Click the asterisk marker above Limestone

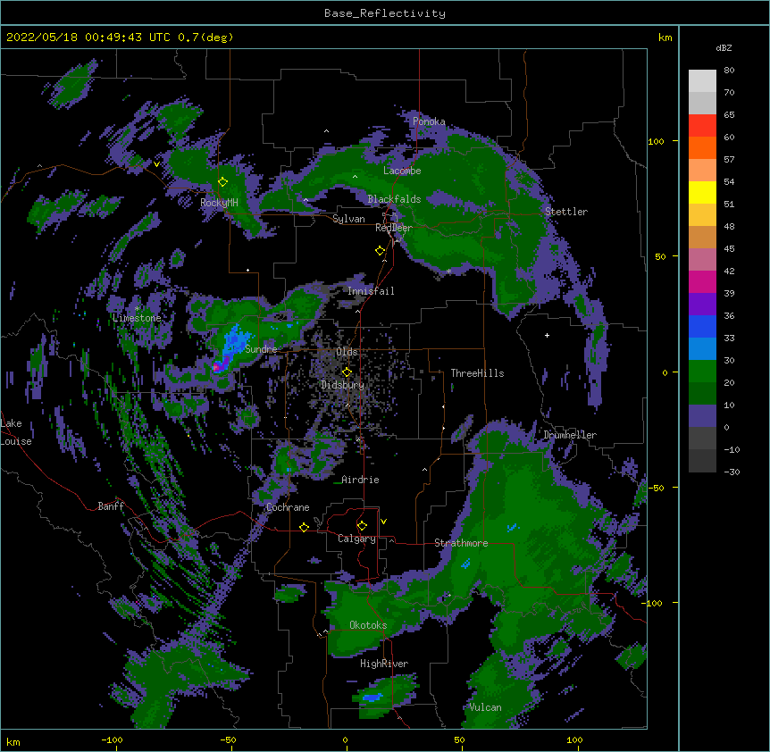tap(137, 309)
